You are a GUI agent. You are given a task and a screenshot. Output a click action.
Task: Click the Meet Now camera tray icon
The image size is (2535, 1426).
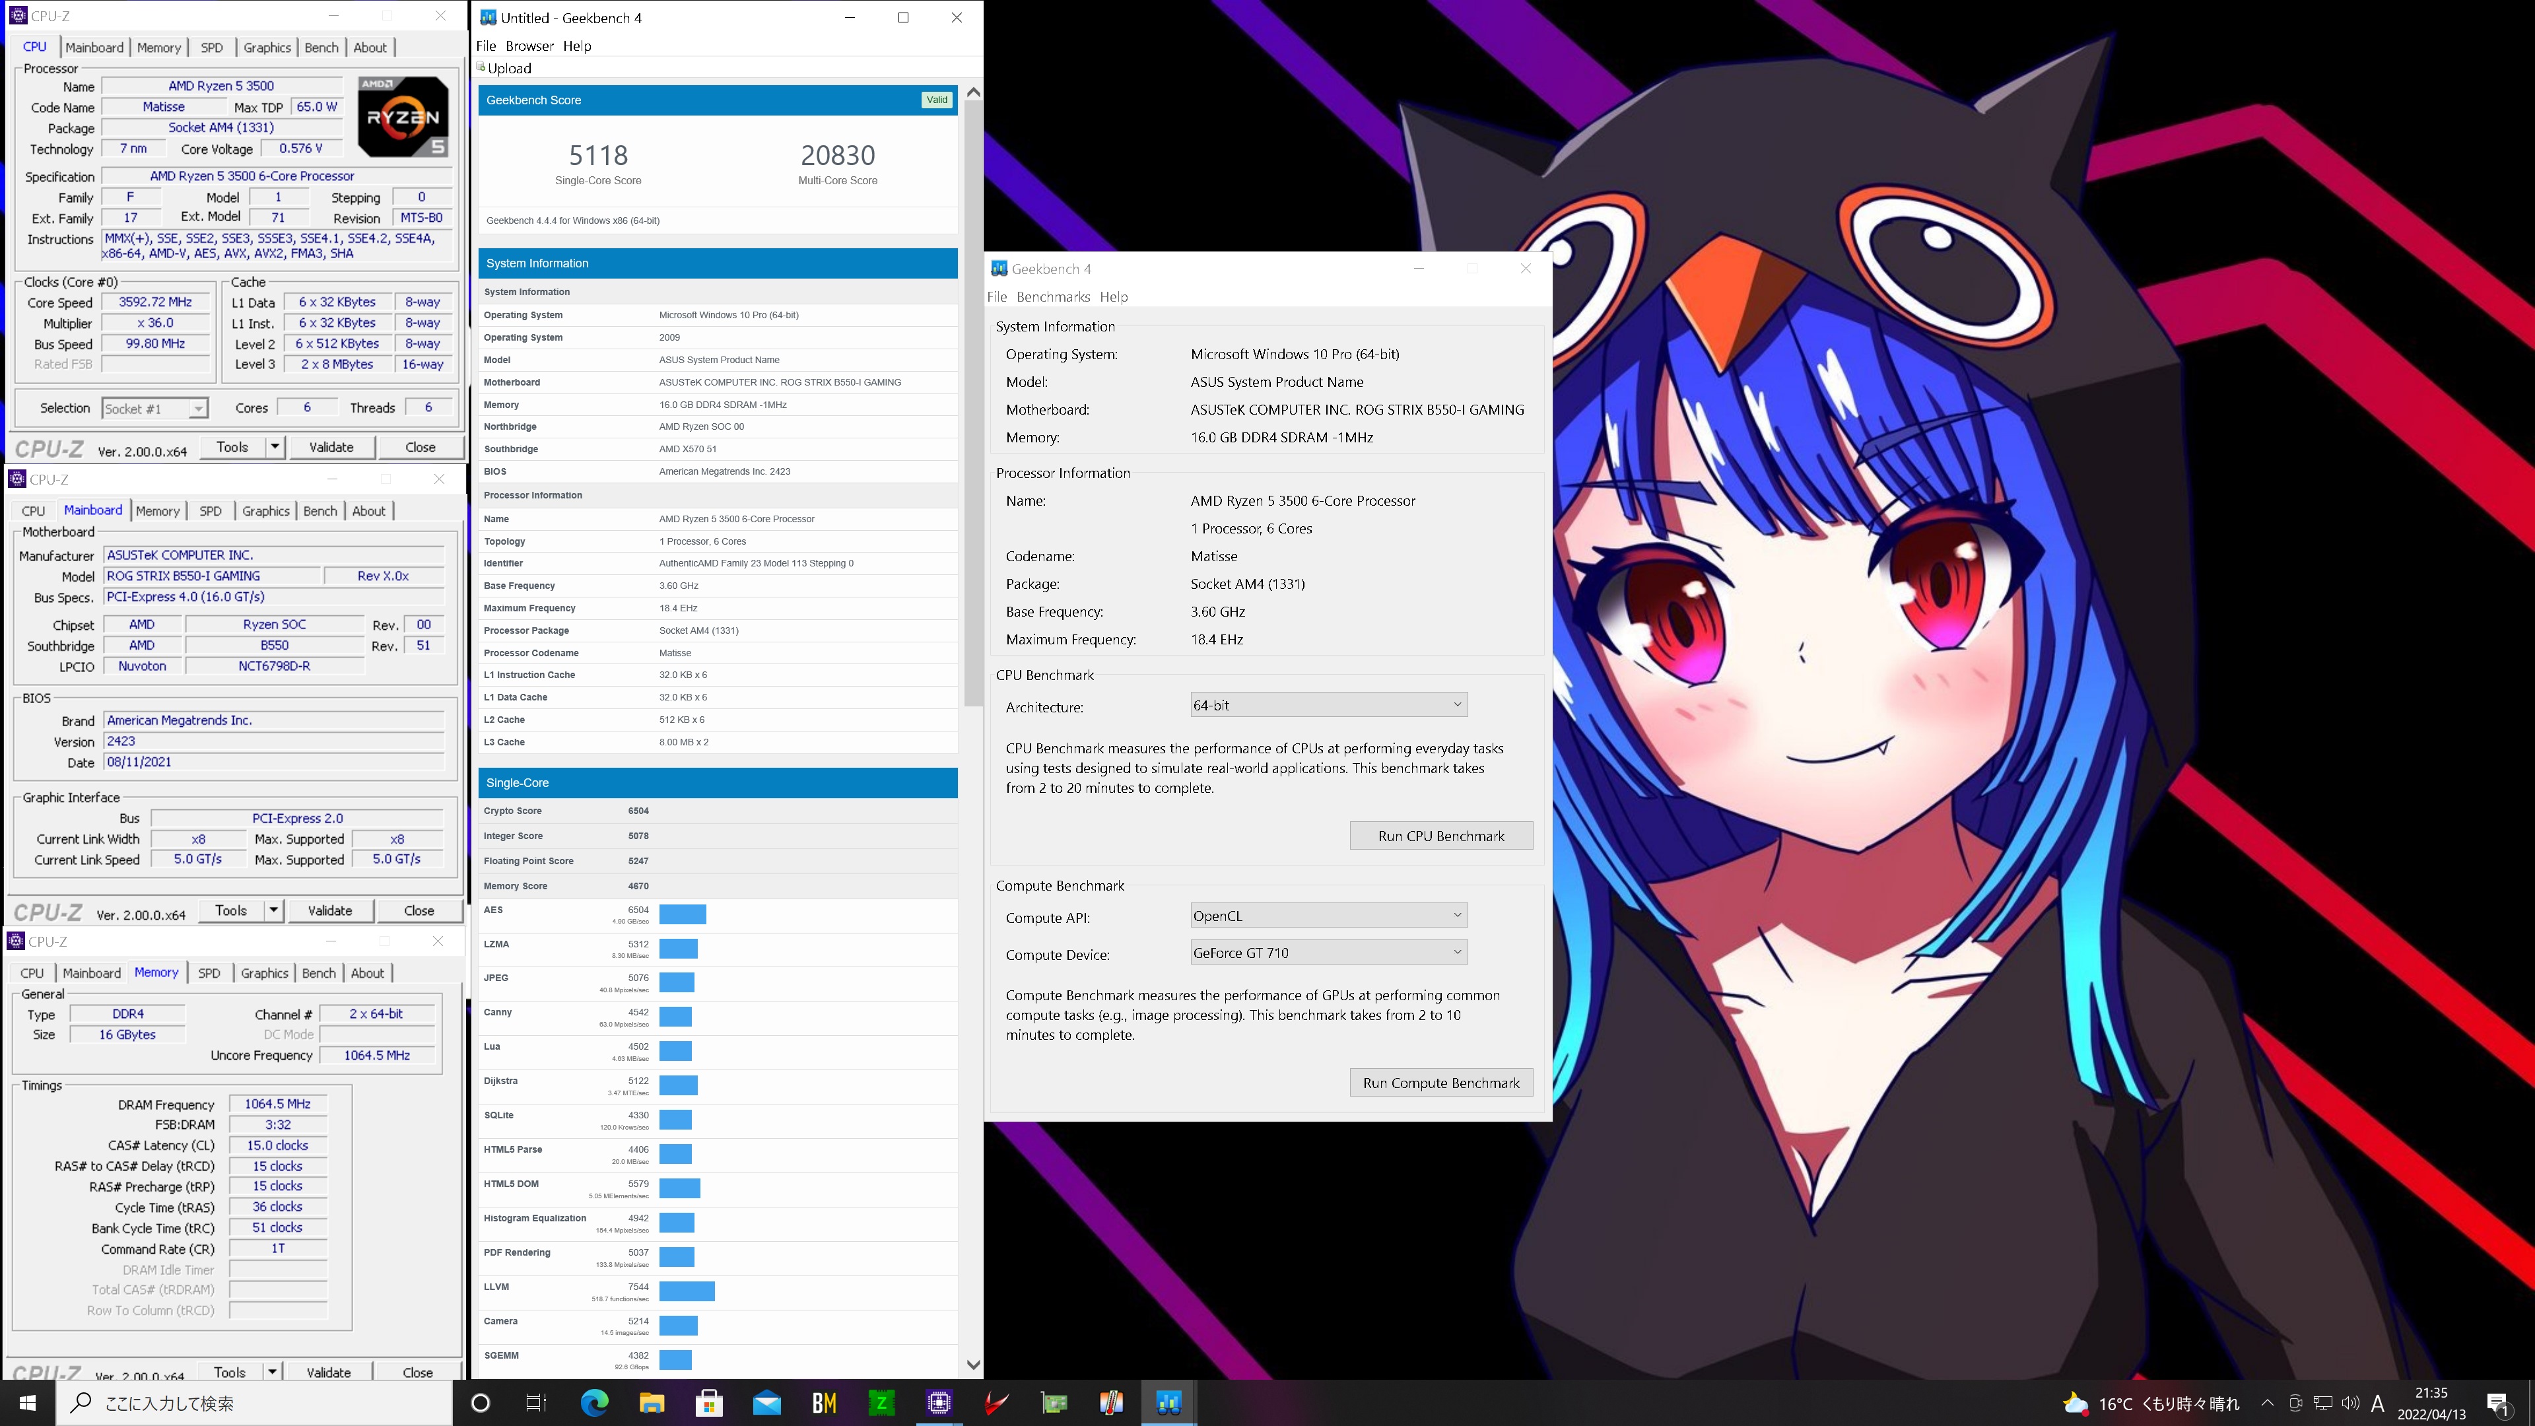[x=2296, y=1404]
